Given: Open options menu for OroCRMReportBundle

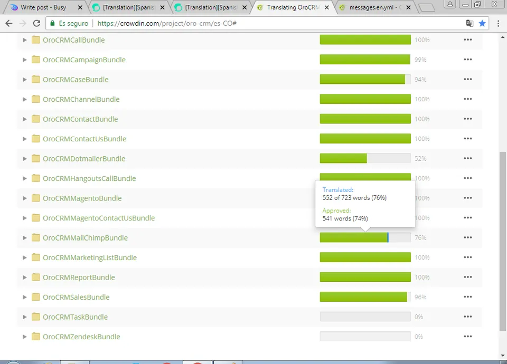Looking at the screenshot, I should (467, 277).
